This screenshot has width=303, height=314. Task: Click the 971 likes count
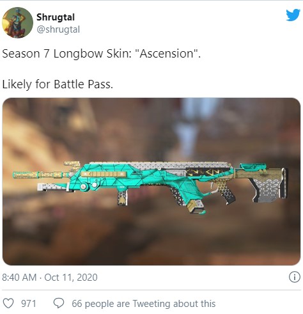[x=29, y=303]
